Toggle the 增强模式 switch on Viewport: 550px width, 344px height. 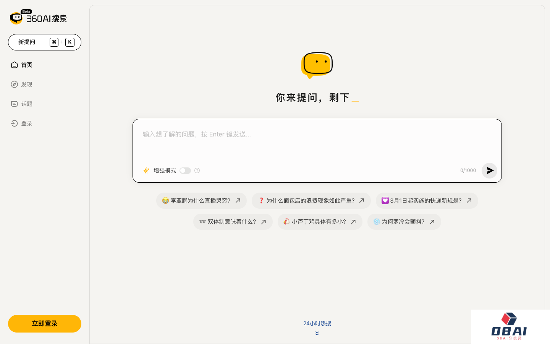click(185, 170)
